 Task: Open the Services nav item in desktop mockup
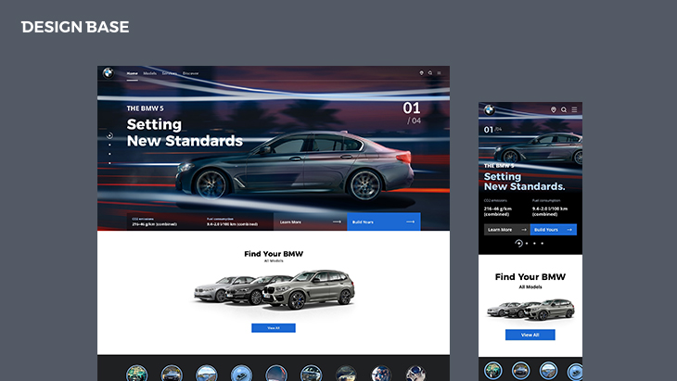coord(169,73)
